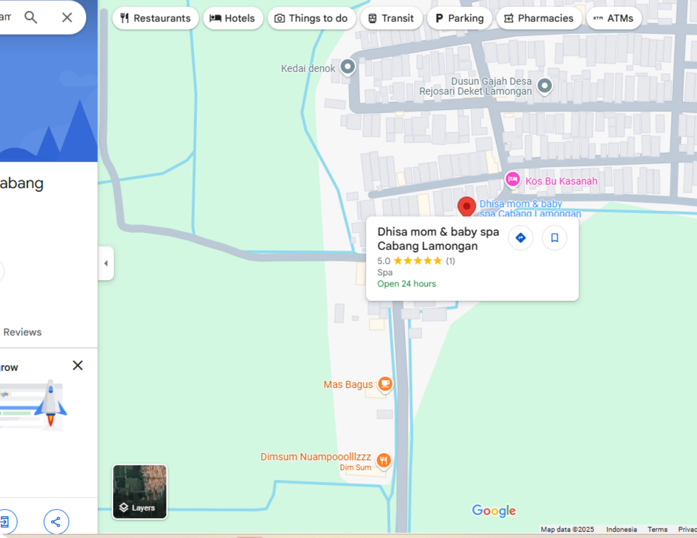This screenshot has height=538, width=697.
Task: Open the Terms link
Action: coord(657,529)
